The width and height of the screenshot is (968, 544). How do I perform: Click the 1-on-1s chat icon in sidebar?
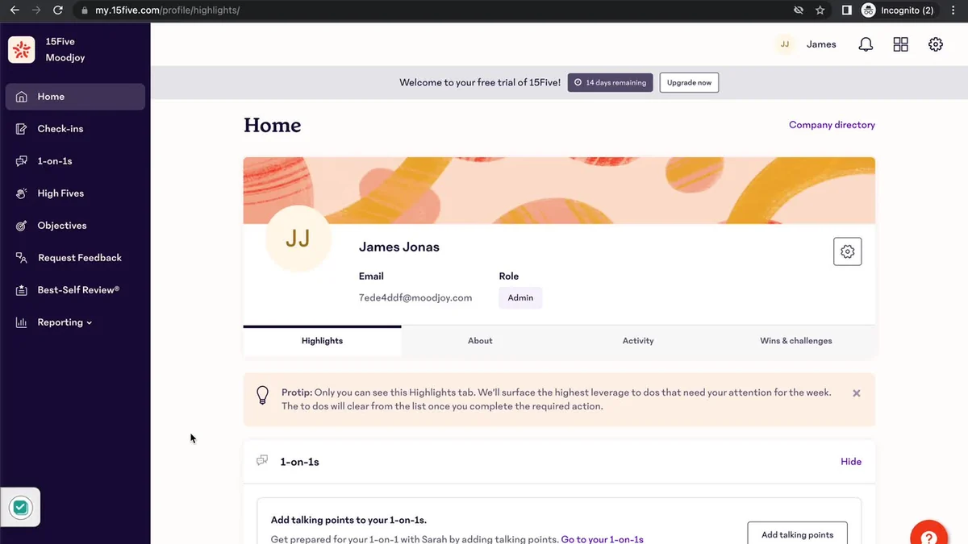[22, 161]
